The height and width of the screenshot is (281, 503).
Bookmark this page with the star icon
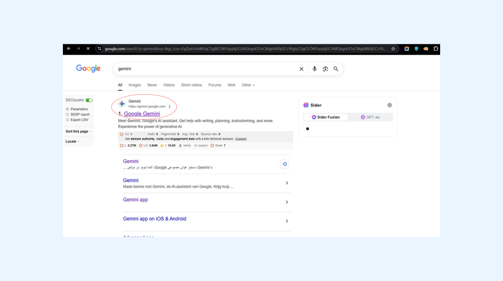pos(393,49)
